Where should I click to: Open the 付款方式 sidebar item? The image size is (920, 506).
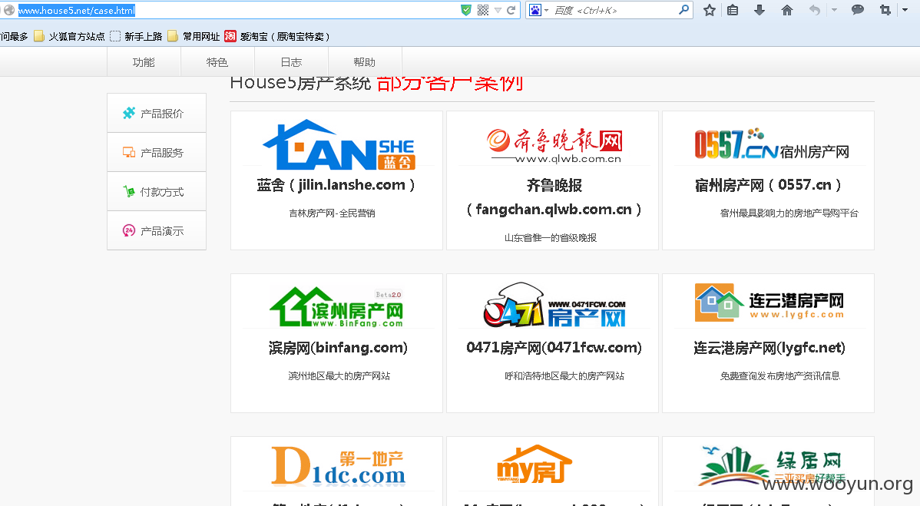pyautogui.click(x=157, y=192)
